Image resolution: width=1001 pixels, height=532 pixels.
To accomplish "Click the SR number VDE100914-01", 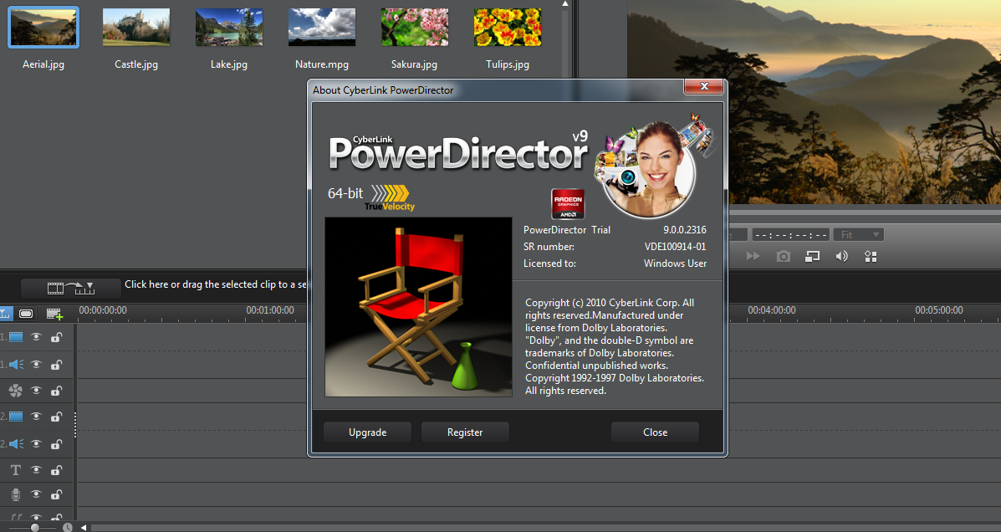I will coord(676,247).
